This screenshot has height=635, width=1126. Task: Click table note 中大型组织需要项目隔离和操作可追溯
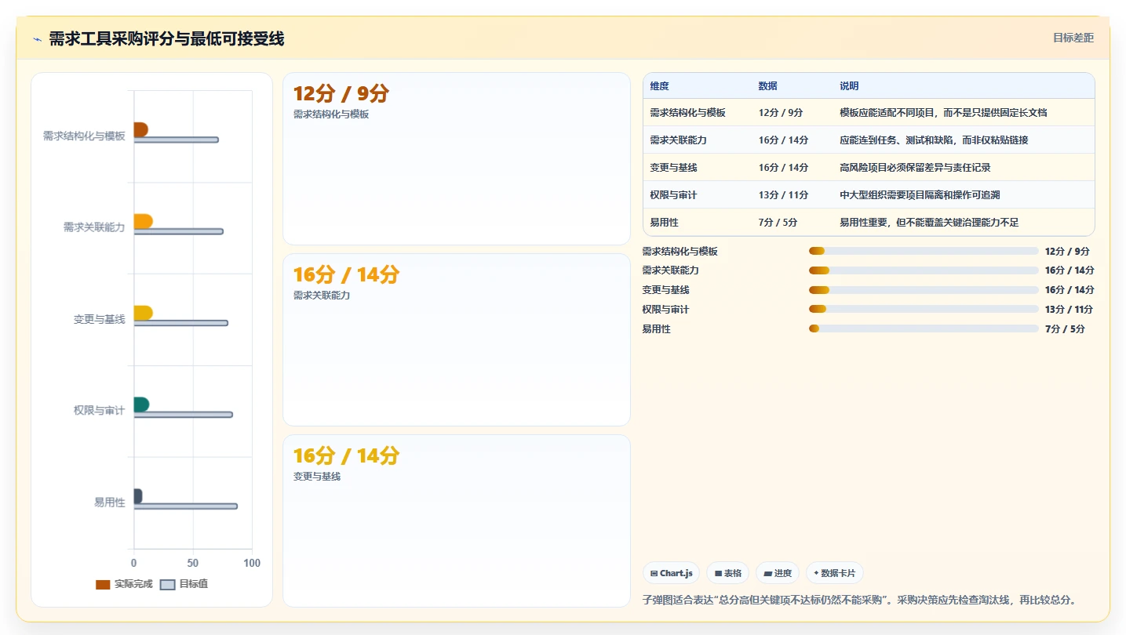click(920, 195)
